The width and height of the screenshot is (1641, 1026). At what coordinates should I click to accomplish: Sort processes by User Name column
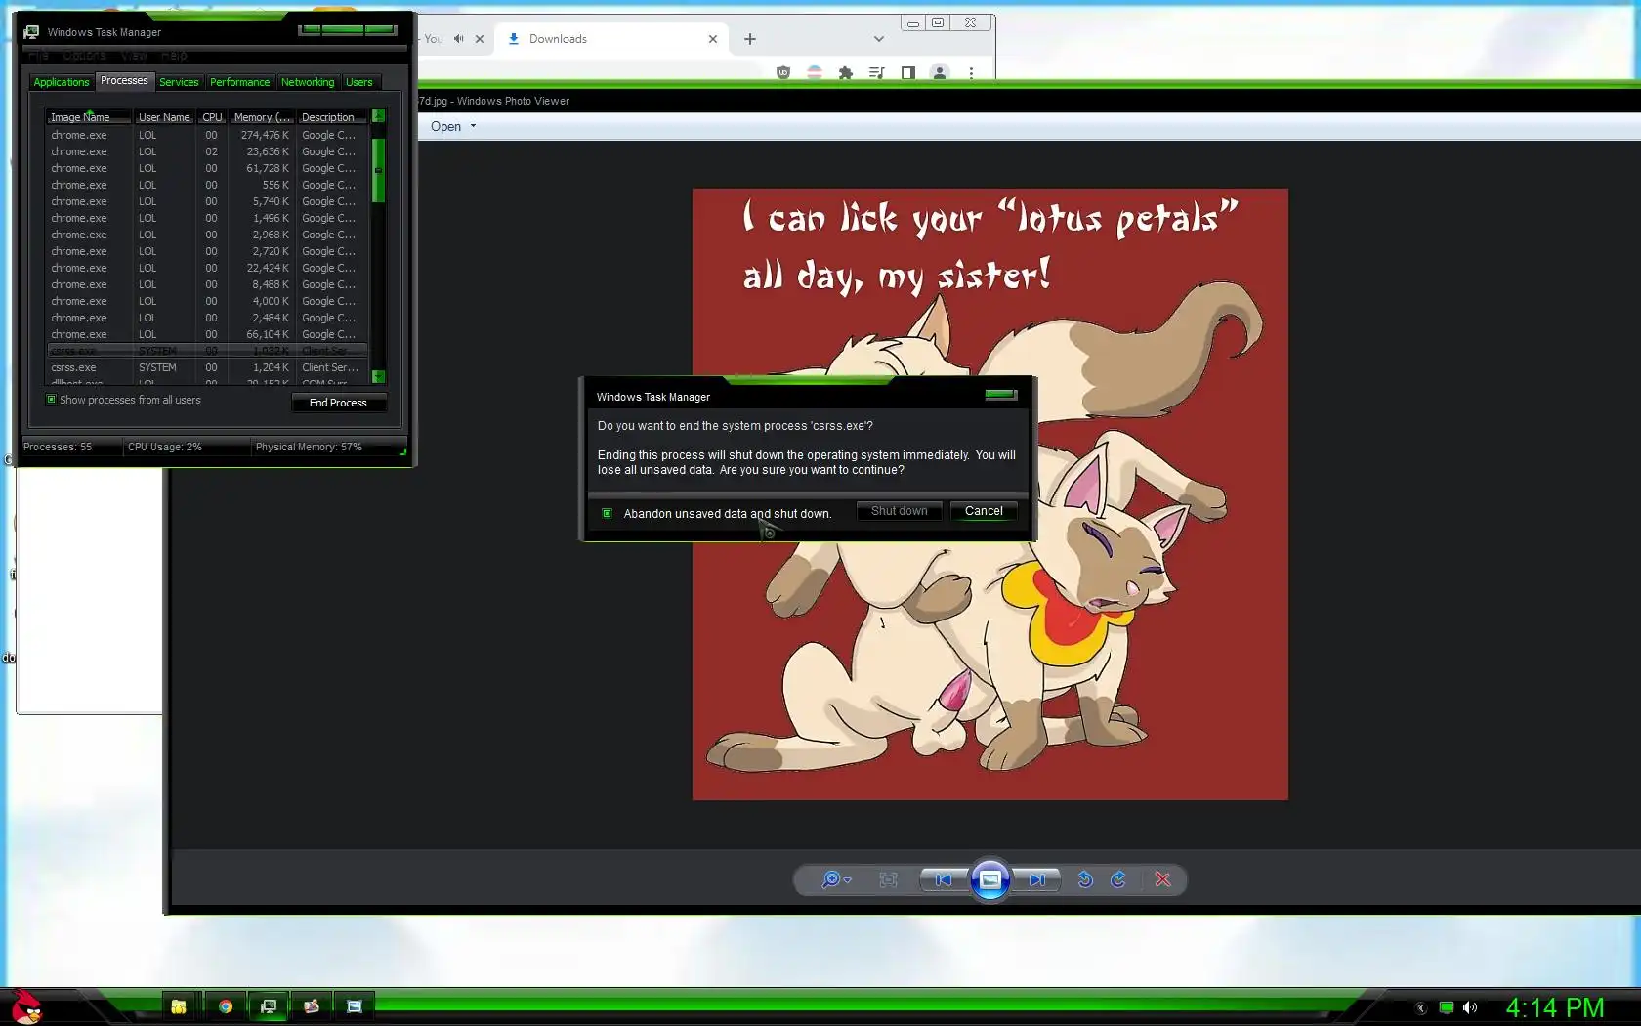pos(164,117)
